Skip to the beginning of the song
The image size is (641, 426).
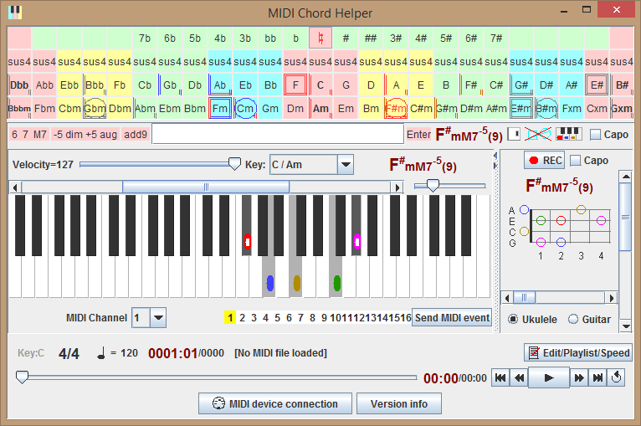pos(500,377)
